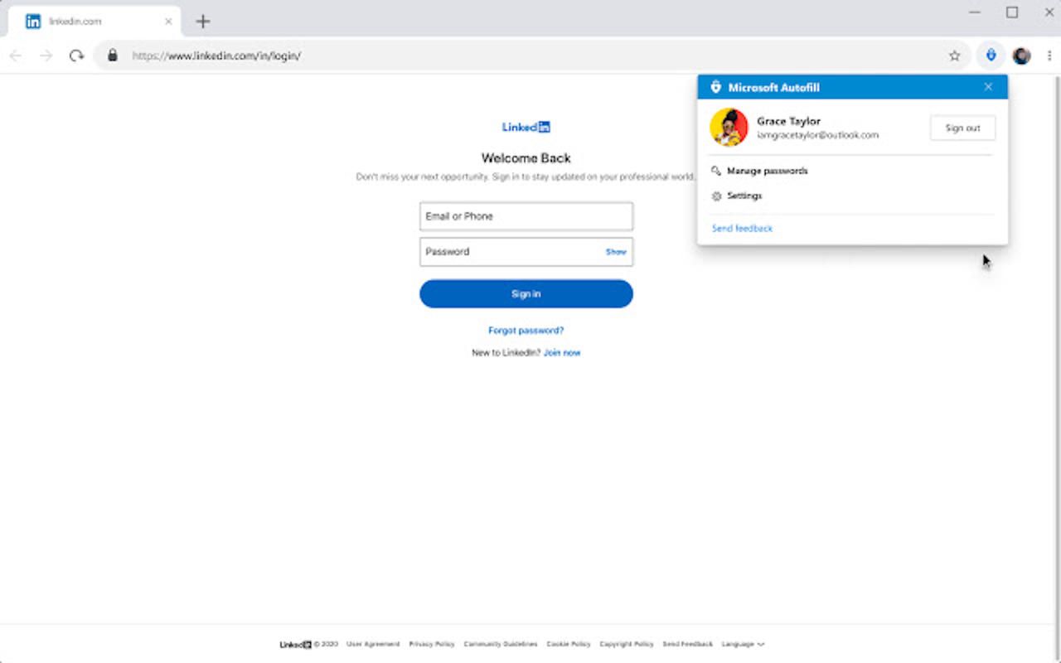Click the Join now link
Screen dimensions: 1061x663
562,353
